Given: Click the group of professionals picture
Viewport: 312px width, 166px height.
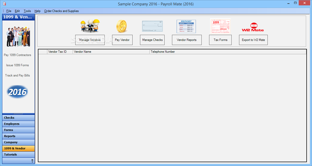Looking at the screenshot, I should coord(18,36).
